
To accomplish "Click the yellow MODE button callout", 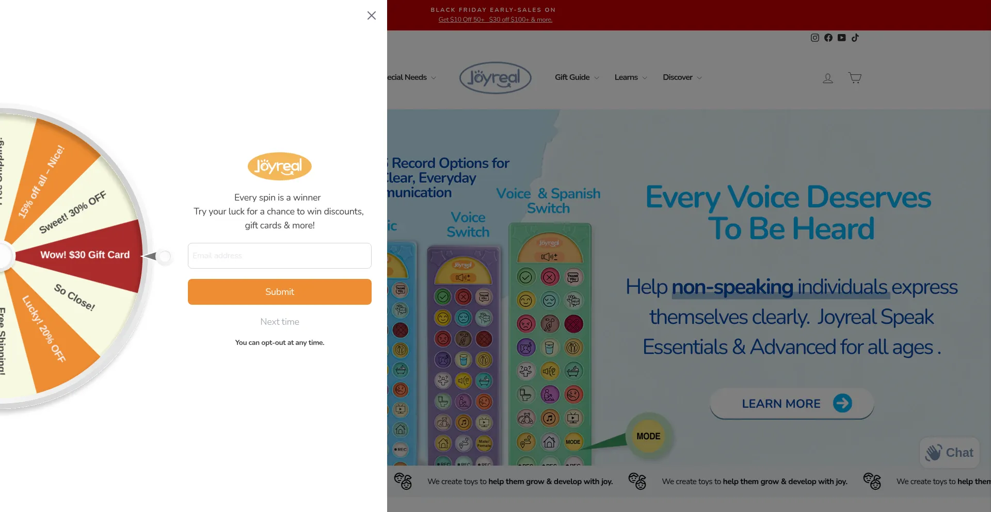I will click(x=648, y=436).
